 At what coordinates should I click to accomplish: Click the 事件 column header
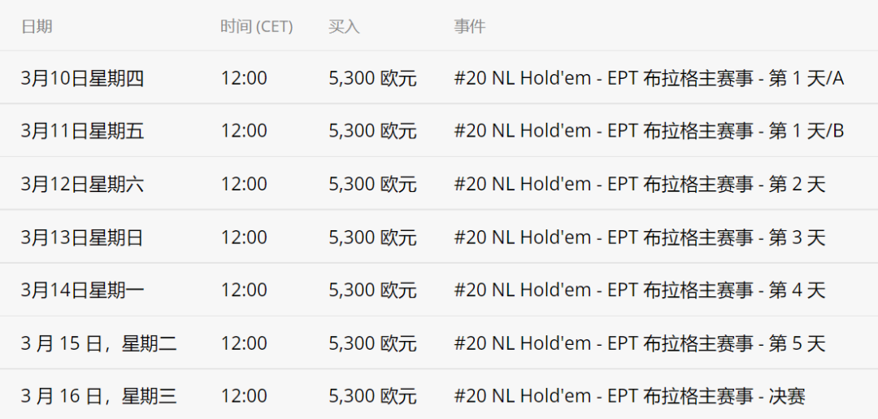pyautogui.click(x=469, y=26)
